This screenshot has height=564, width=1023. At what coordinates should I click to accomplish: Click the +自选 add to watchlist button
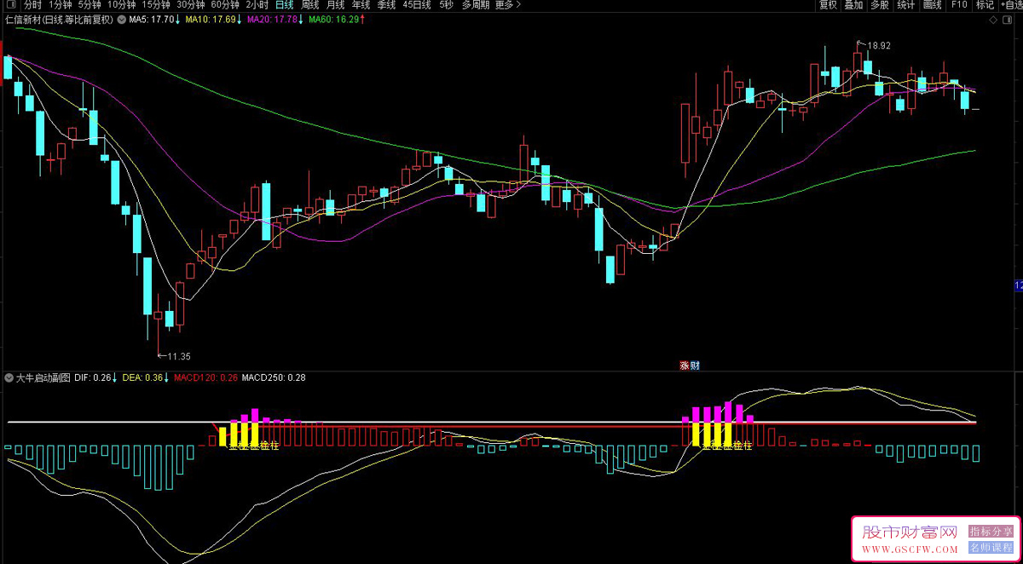click(x=1011, y=5)
